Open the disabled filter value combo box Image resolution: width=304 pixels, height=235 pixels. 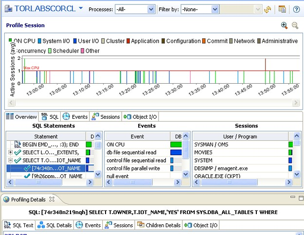241,9
